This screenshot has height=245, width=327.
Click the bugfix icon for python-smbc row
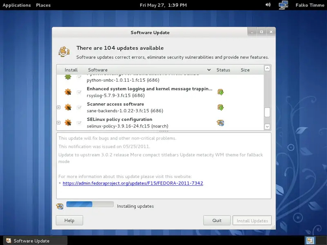(68, 77)
